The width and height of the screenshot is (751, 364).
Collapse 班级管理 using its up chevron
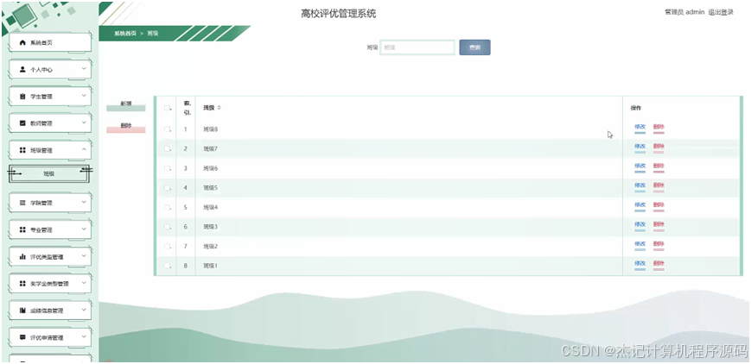pyautogui.click(x=84, y=150)
